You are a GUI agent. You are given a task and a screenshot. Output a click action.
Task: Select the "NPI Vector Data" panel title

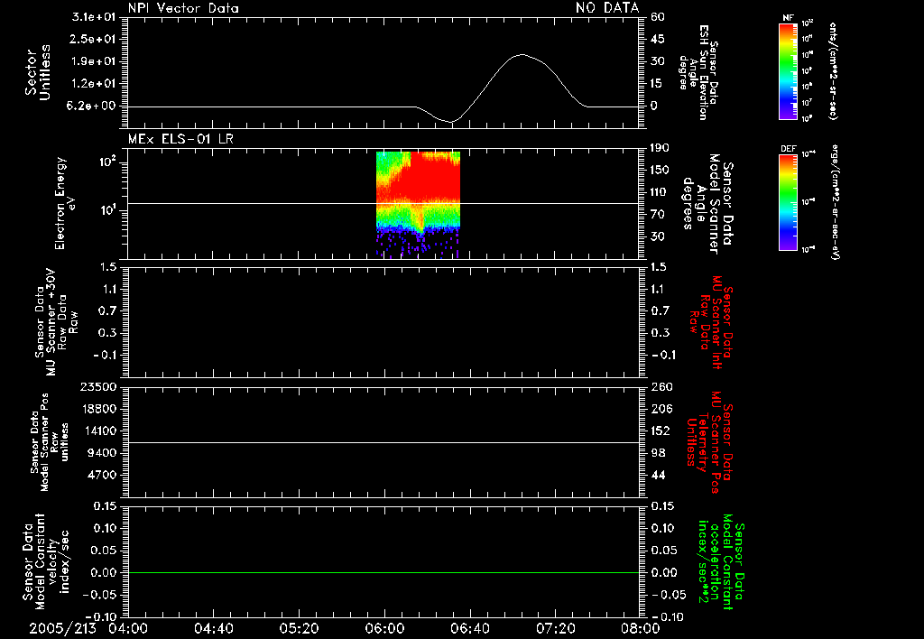(x=183, y=8)
